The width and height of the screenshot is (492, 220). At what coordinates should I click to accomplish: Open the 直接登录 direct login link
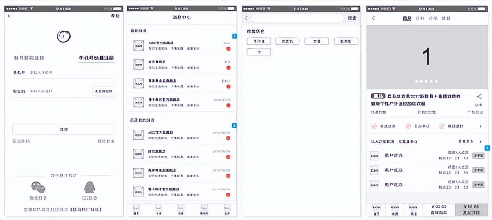pyautogui.click(x=106, y=141)
